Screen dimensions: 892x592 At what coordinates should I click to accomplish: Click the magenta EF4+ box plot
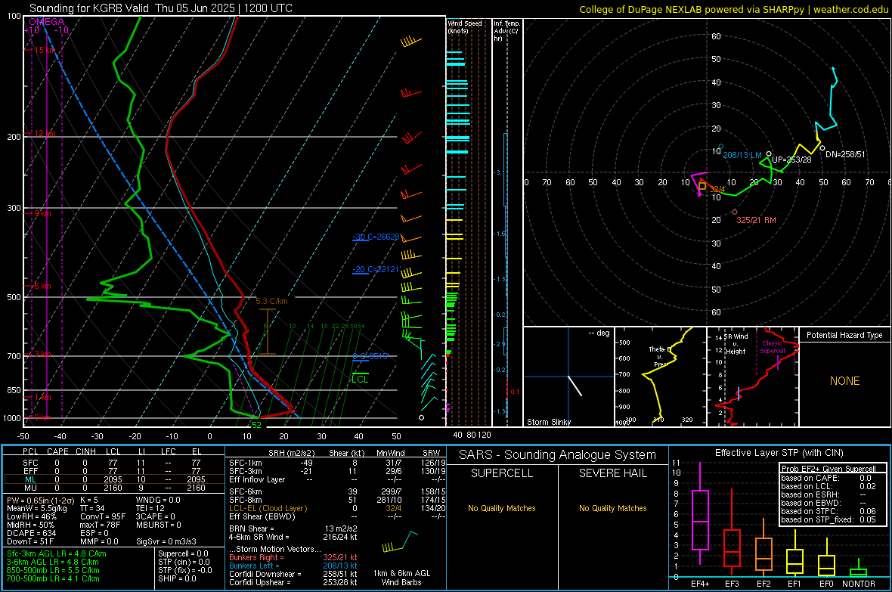[x=700, y=513]
